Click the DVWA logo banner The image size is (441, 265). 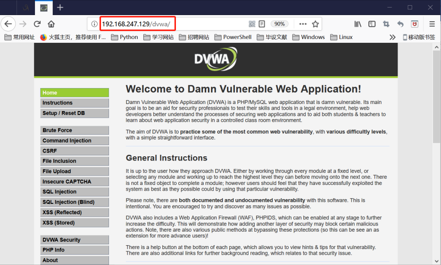point(216,59)
